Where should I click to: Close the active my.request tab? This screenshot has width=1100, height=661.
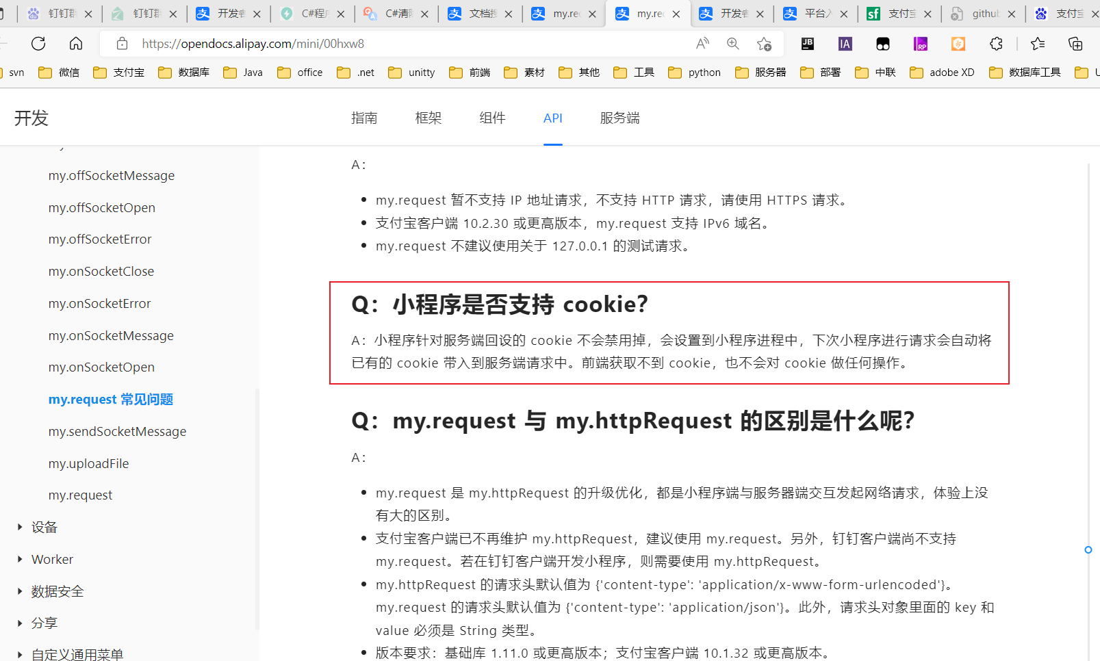pos(676,14)
